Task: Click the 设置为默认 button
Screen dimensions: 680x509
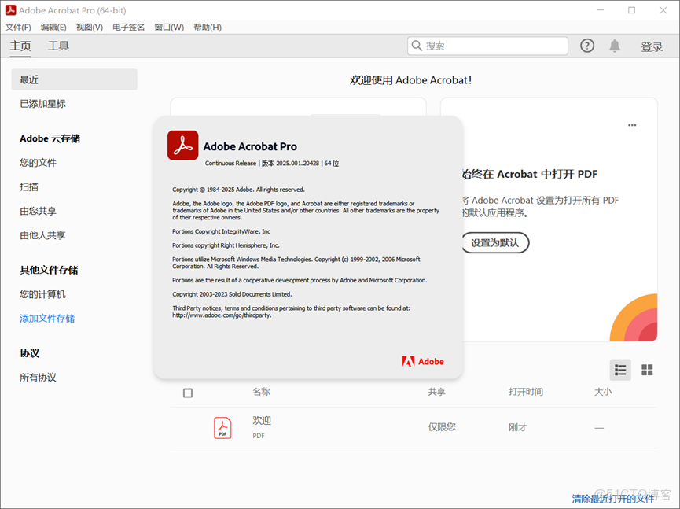Action: pyautogui.click(x=495, y=243)
